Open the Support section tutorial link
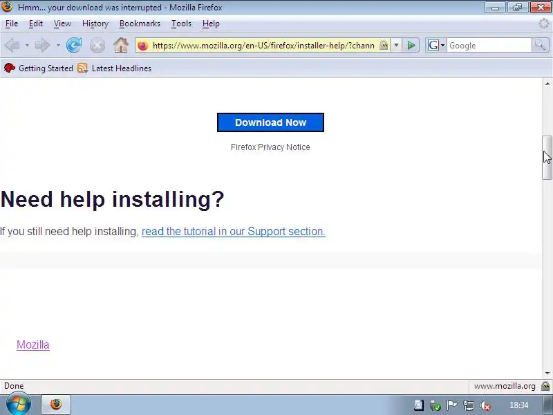553x415 pixels. tap(234, 232)
